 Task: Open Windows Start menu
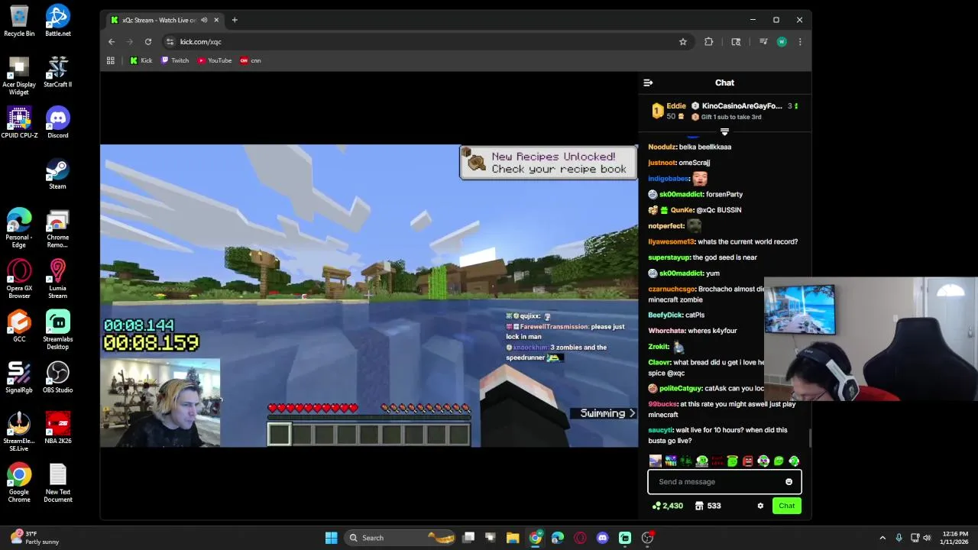[x=331, y=538]
